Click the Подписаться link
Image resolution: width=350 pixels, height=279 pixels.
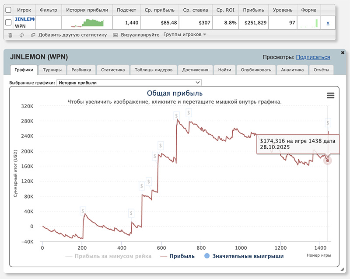point(313,57)
